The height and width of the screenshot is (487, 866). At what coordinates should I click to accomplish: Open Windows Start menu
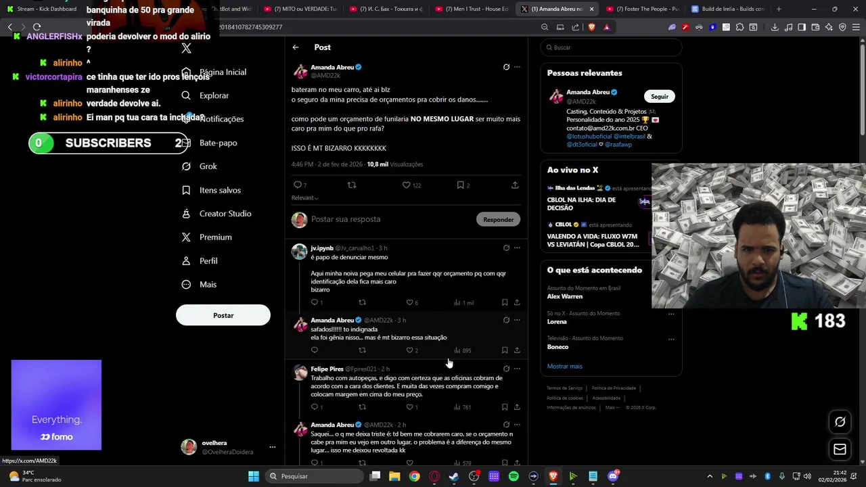pos(254,476)
